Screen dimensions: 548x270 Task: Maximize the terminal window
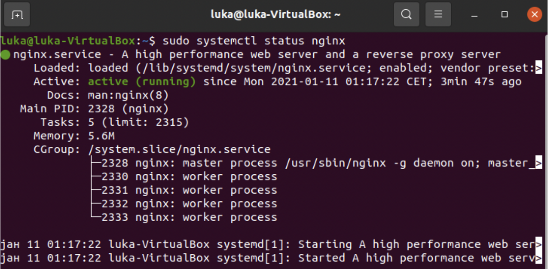[x=504, y=15]
